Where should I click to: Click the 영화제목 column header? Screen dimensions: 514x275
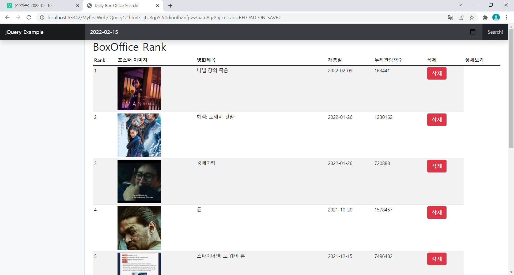(206, 60)
